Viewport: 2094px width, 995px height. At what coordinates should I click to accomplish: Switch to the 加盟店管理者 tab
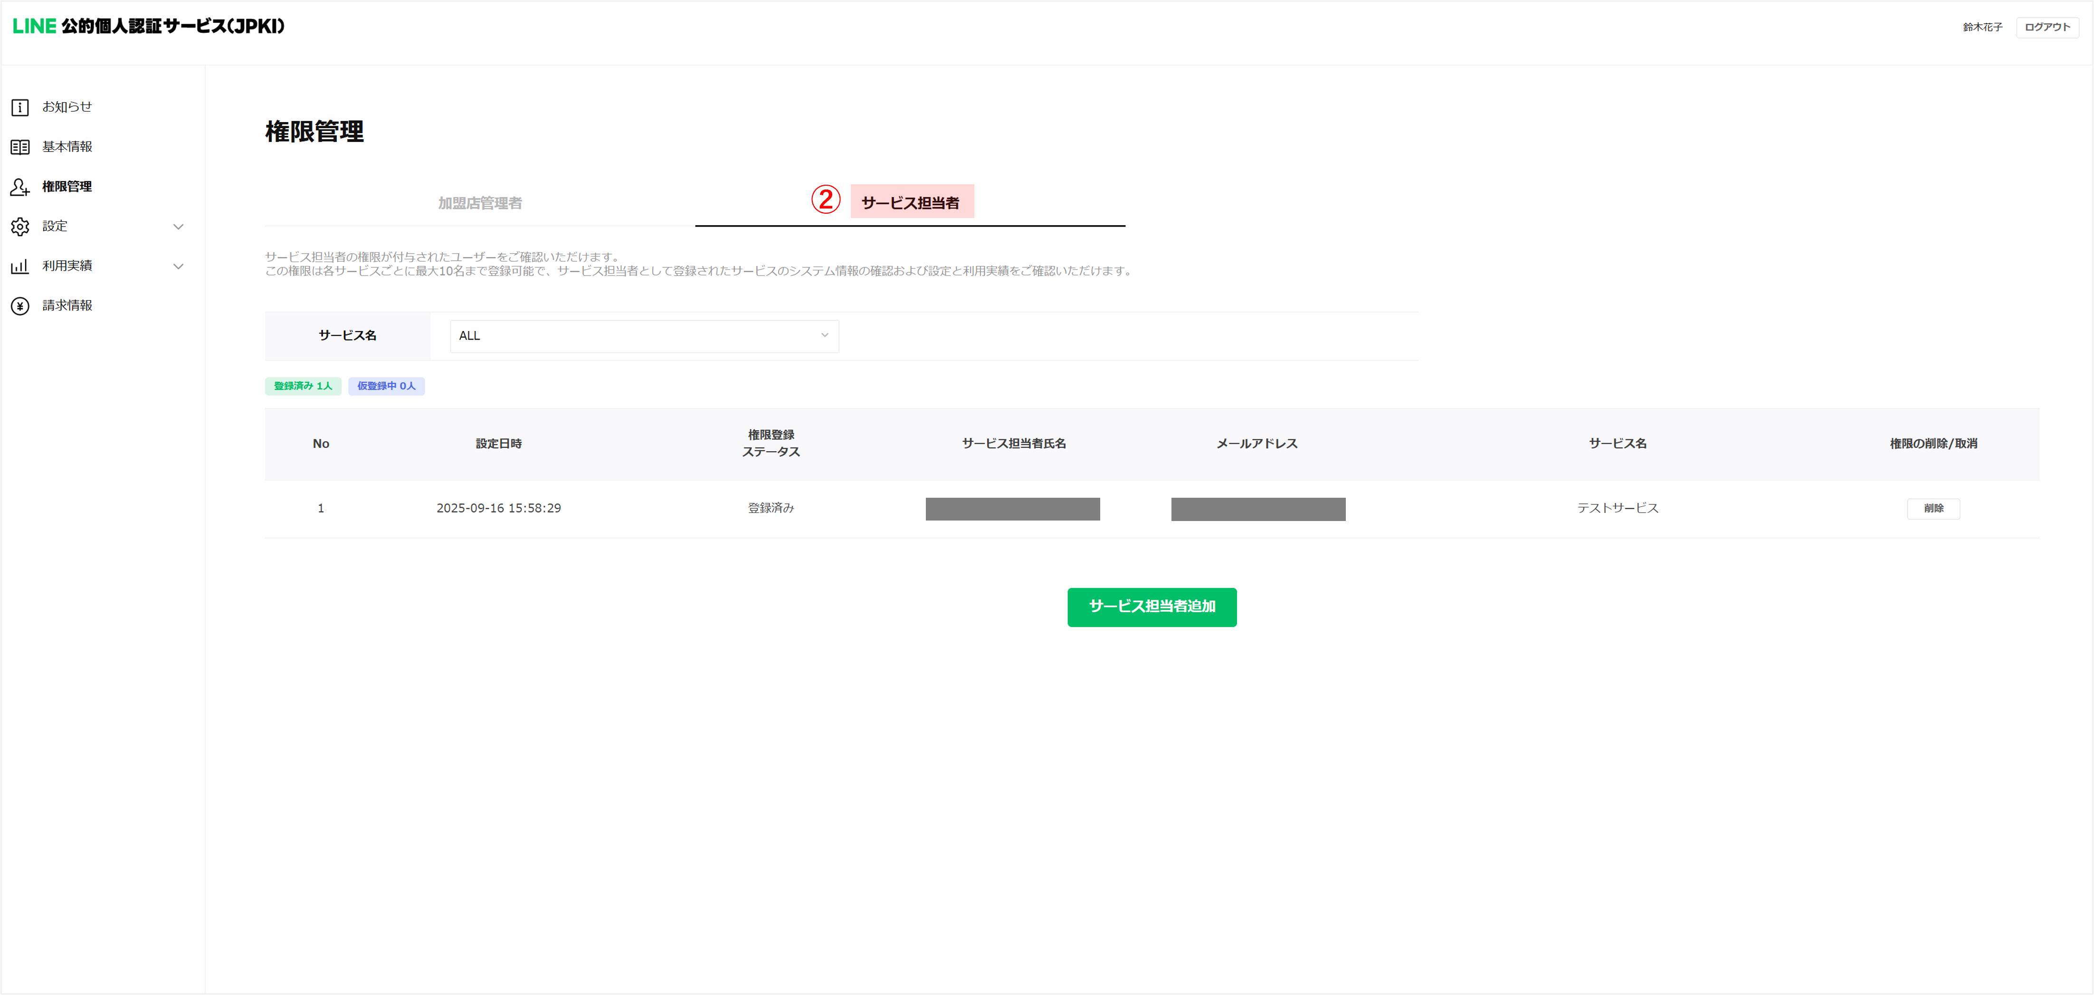coord(480,203)
